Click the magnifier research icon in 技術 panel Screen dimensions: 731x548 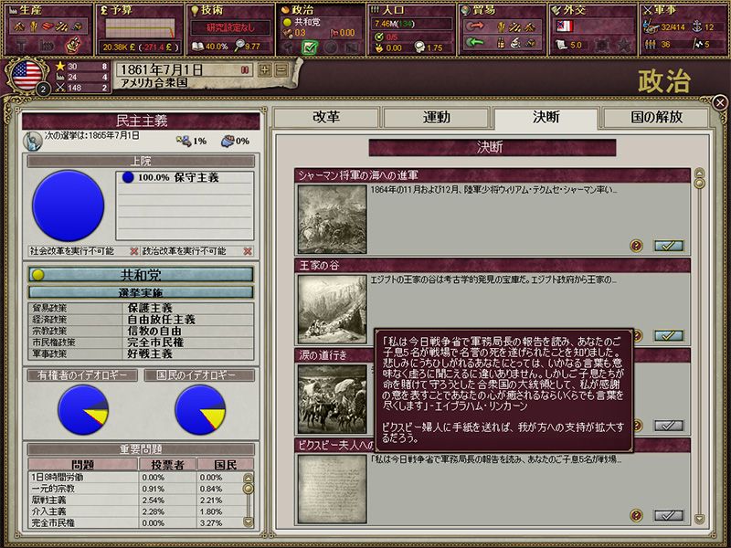[x=239, y=46]
